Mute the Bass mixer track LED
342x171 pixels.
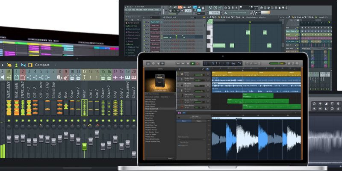(x=66, y=121)
